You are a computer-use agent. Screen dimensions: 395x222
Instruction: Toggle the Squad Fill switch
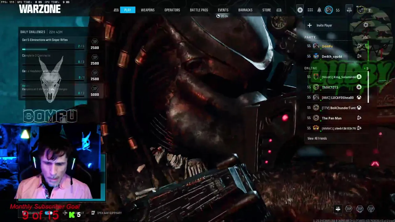click(x=48, y=213)
